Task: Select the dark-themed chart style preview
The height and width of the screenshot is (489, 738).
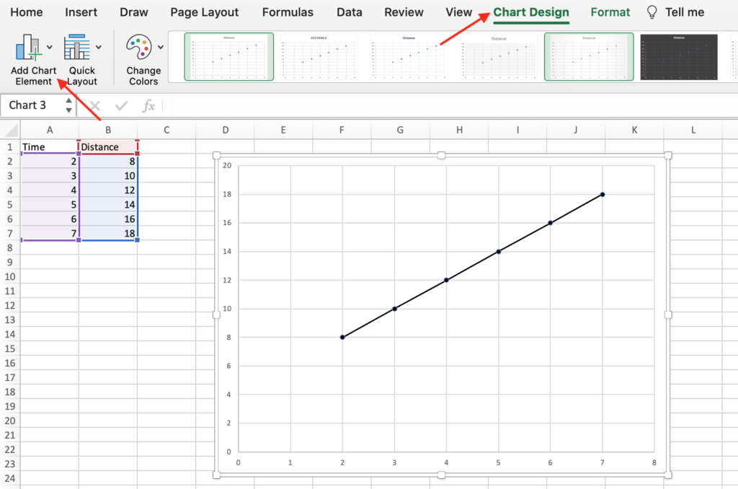Action: point(678,56)
